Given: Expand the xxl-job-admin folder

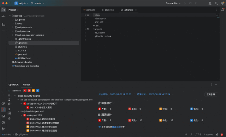Looking at the screenshot, I should click(x=13, y=27).
